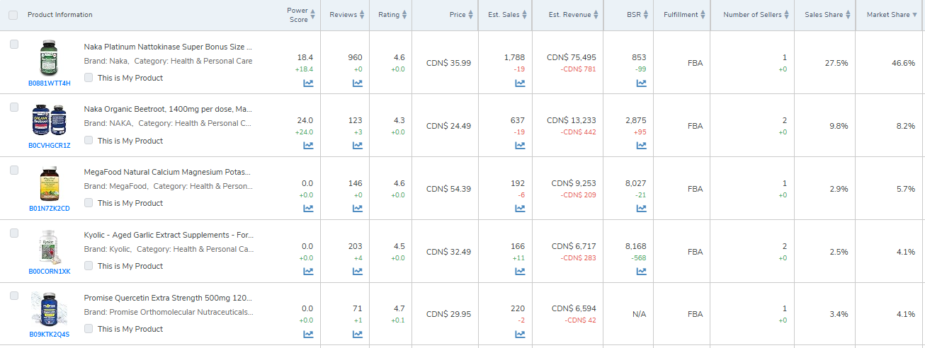
Task: Click Kyolic Aged Garlic product thumbnail
Action: click(x=49, y=248)
